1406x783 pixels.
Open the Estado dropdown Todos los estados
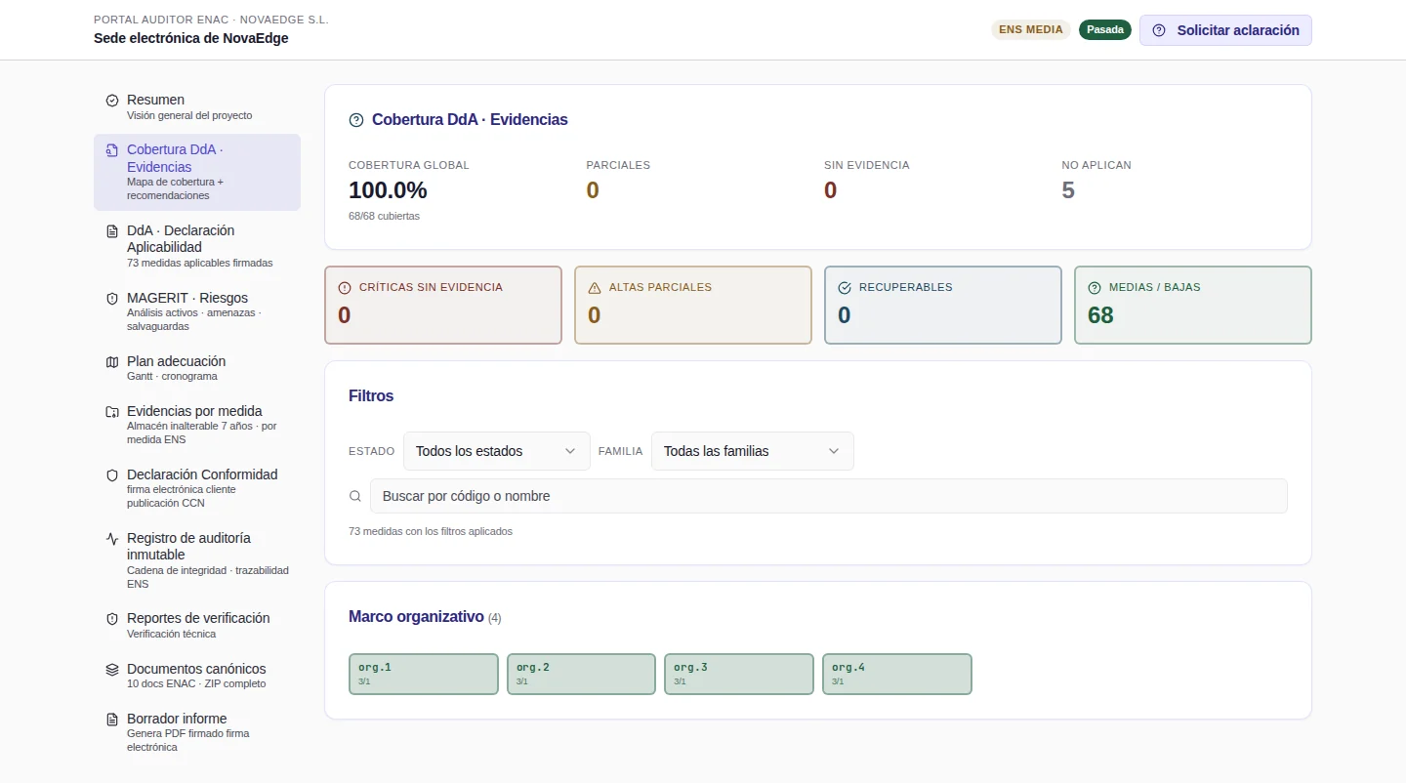(496, 451)
